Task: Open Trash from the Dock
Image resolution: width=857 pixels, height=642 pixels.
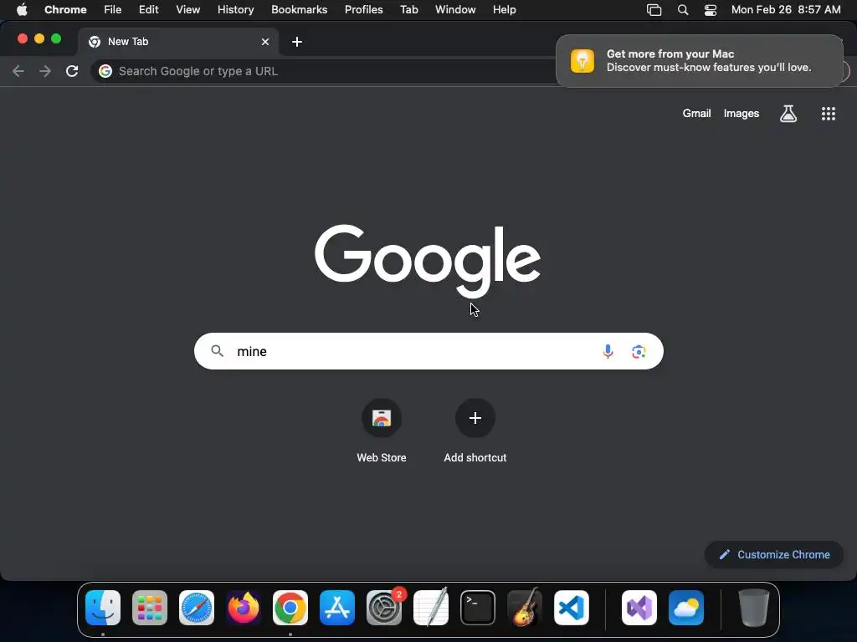Action: (754, 608)
